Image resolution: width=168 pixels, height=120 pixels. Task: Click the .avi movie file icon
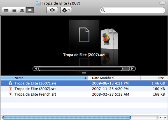[11, 83]
